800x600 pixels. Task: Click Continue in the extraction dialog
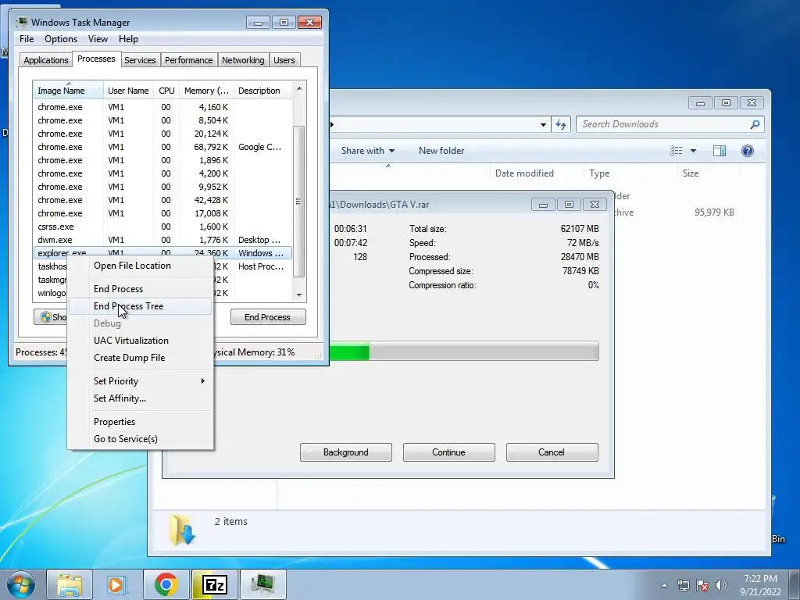point(449,452)
